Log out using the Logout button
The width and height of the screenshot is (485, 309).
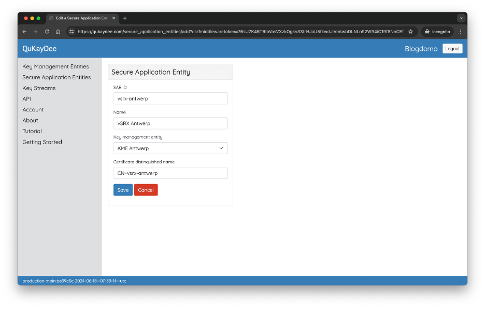[x=452, y=49]
